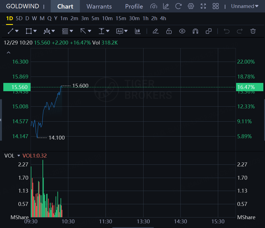This screenshot has width=265, height=228.
Task: Open the Chart tab
Action: tap(65, 6)
